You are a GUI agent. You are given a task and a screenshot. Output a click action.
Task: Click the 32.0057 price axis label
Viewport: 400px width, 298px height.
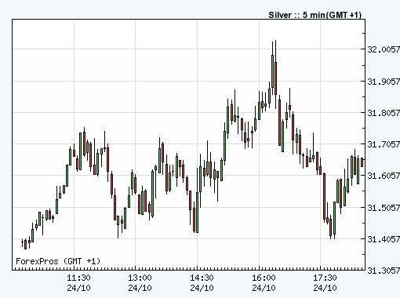[x=384, y=49]
